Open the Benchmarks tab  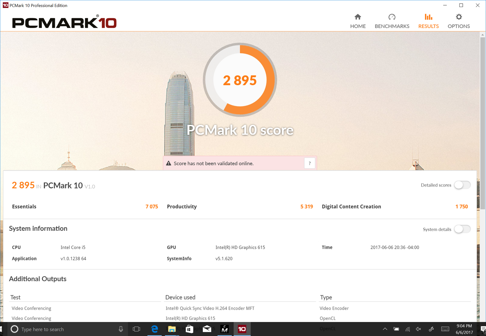point(392,21)
